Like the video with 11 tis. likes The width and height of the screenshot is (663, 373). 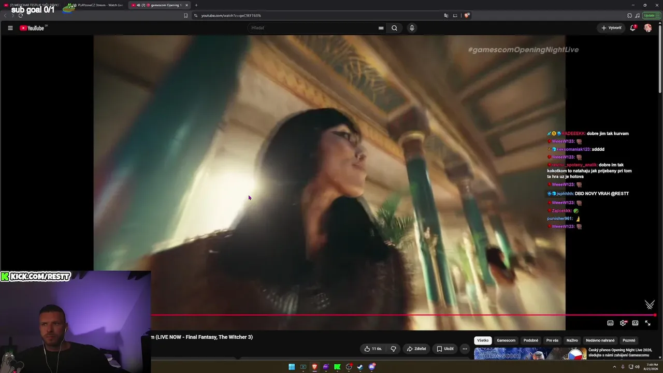pyautogui.click(x=373, y=349)
